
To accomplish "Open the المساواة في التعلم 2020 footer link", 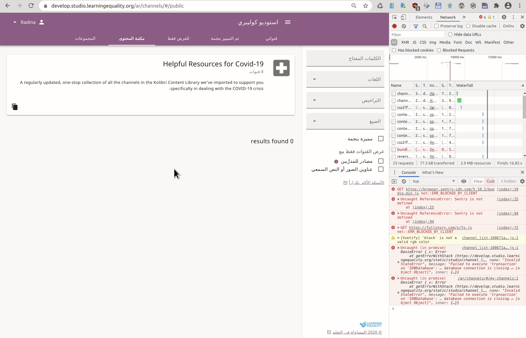I will click(354, 332).
